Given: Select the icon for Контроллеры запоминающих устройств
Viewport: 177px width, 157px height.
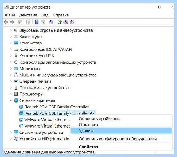Looking at the screenshot, I should pos(16,62).
